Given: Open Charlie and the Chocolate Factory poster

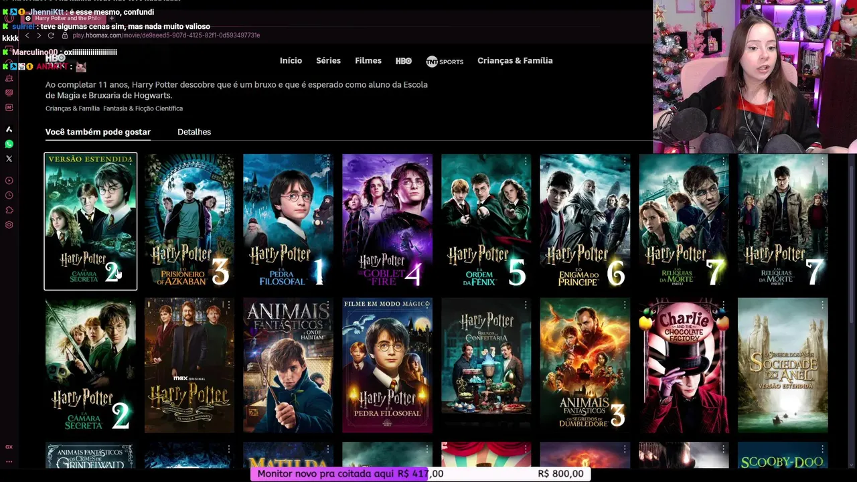Looking at the screenshot, I should point(684,366).
